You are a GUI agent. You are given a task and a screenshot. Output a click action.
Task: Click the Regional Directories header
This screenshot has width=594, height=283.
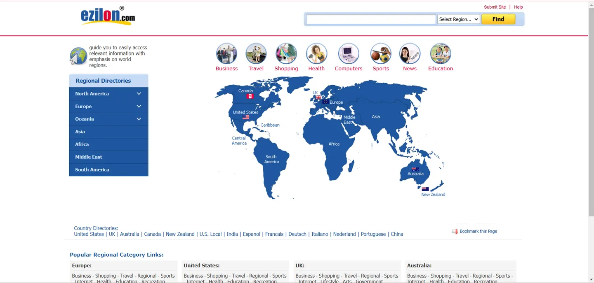pyautogui.click(x=108, y=81)
